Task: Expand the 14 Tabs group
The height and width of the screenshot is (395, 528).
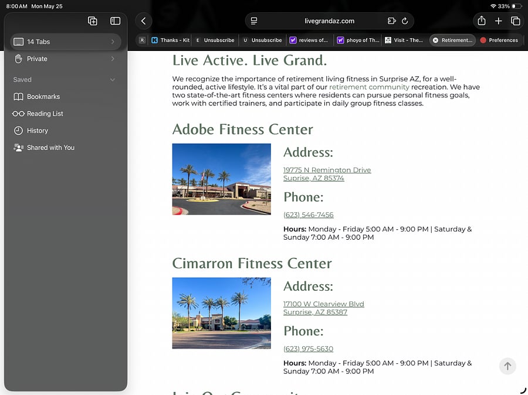Action: [66, 42]
